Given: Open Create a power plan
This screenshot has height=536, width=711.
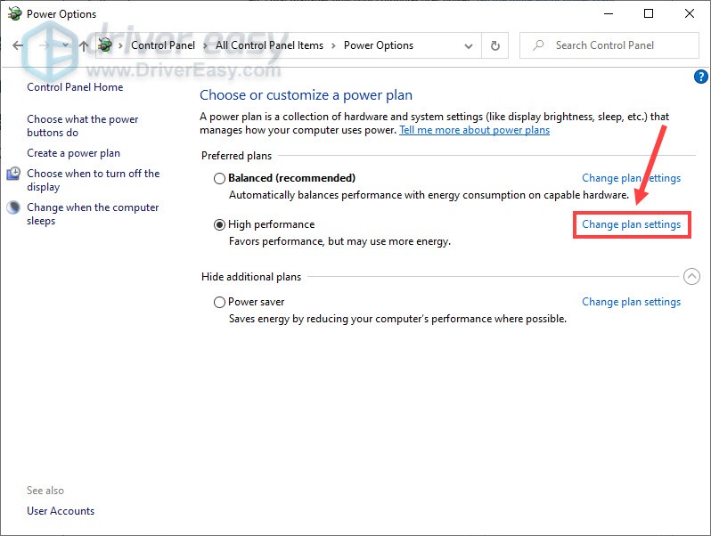Looking at the screenshot, I should 73,153.
